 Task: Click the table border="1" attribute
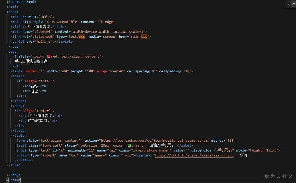point(34,71)
